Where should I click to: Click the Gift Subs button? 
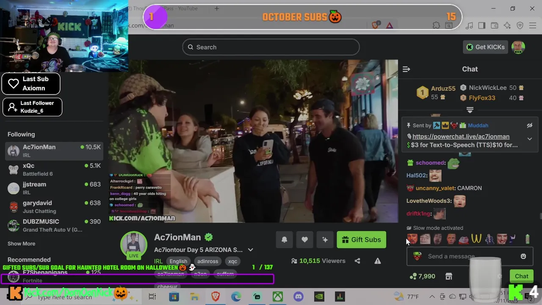tap(361, 240)
